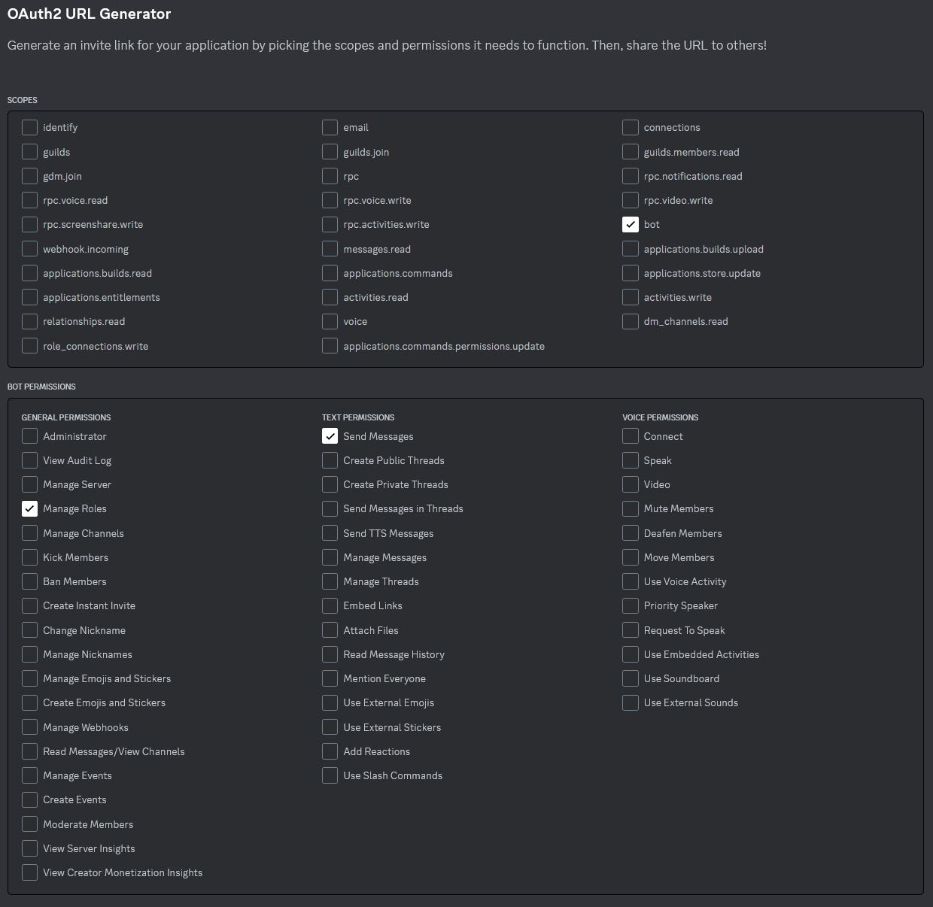
Task: Check the Connect voice permission
Action: click(x=631, y=436)
